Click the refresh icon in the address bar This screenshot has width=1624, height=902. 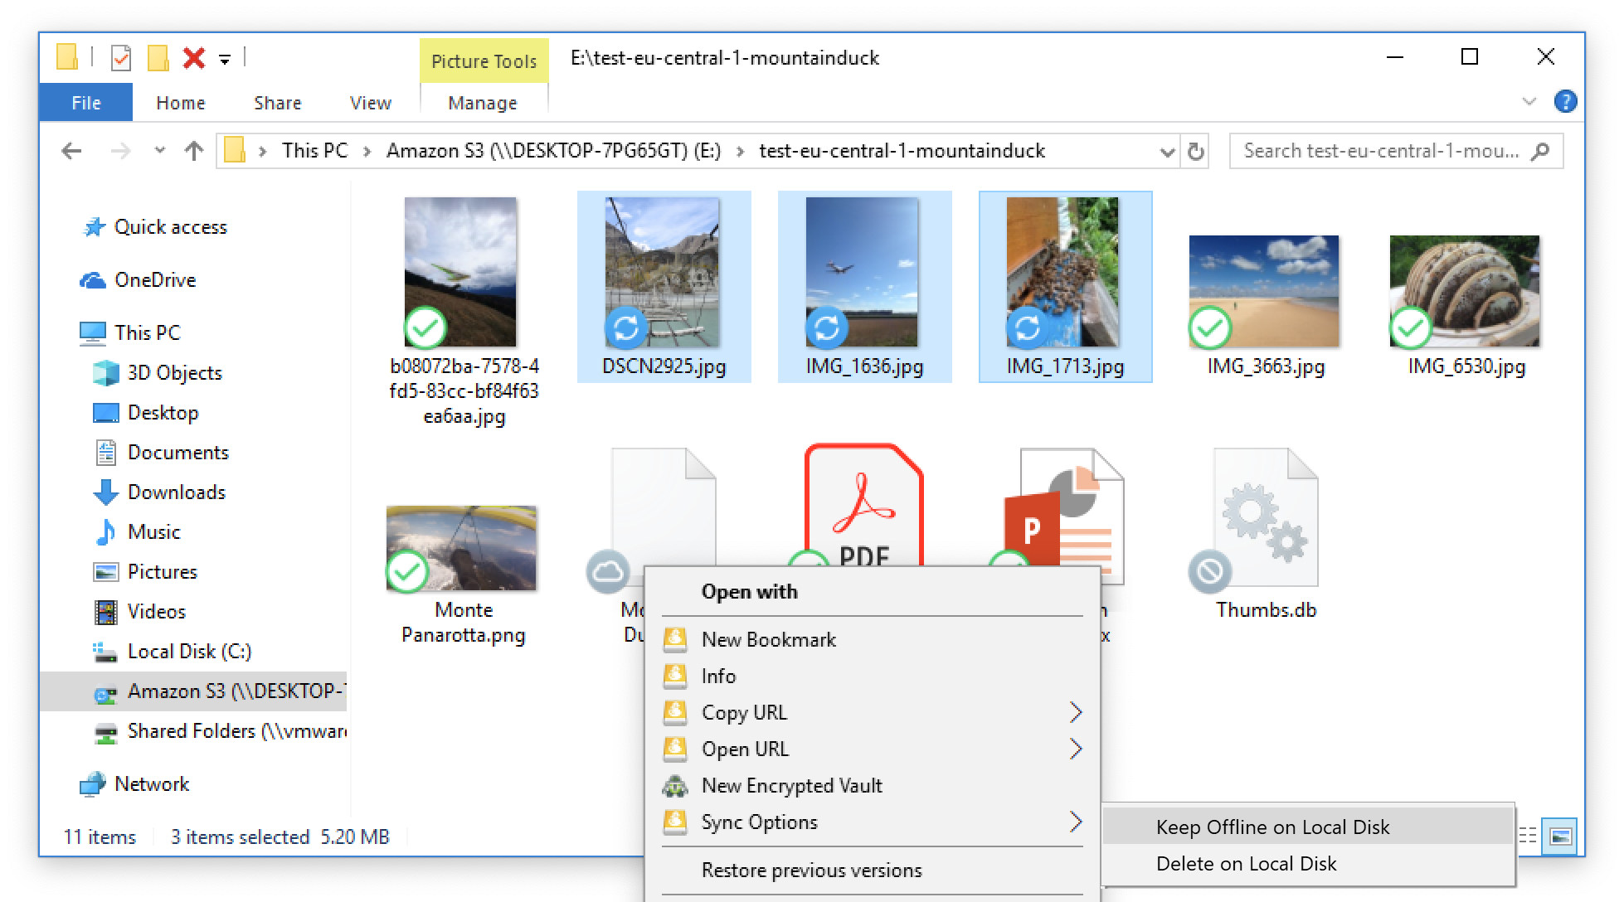click(x=1195, y=152)
